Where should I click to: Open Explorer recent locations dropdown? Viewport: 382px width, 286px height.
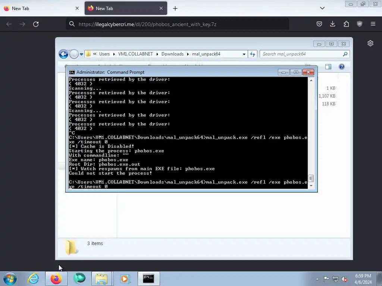point(81,54)
